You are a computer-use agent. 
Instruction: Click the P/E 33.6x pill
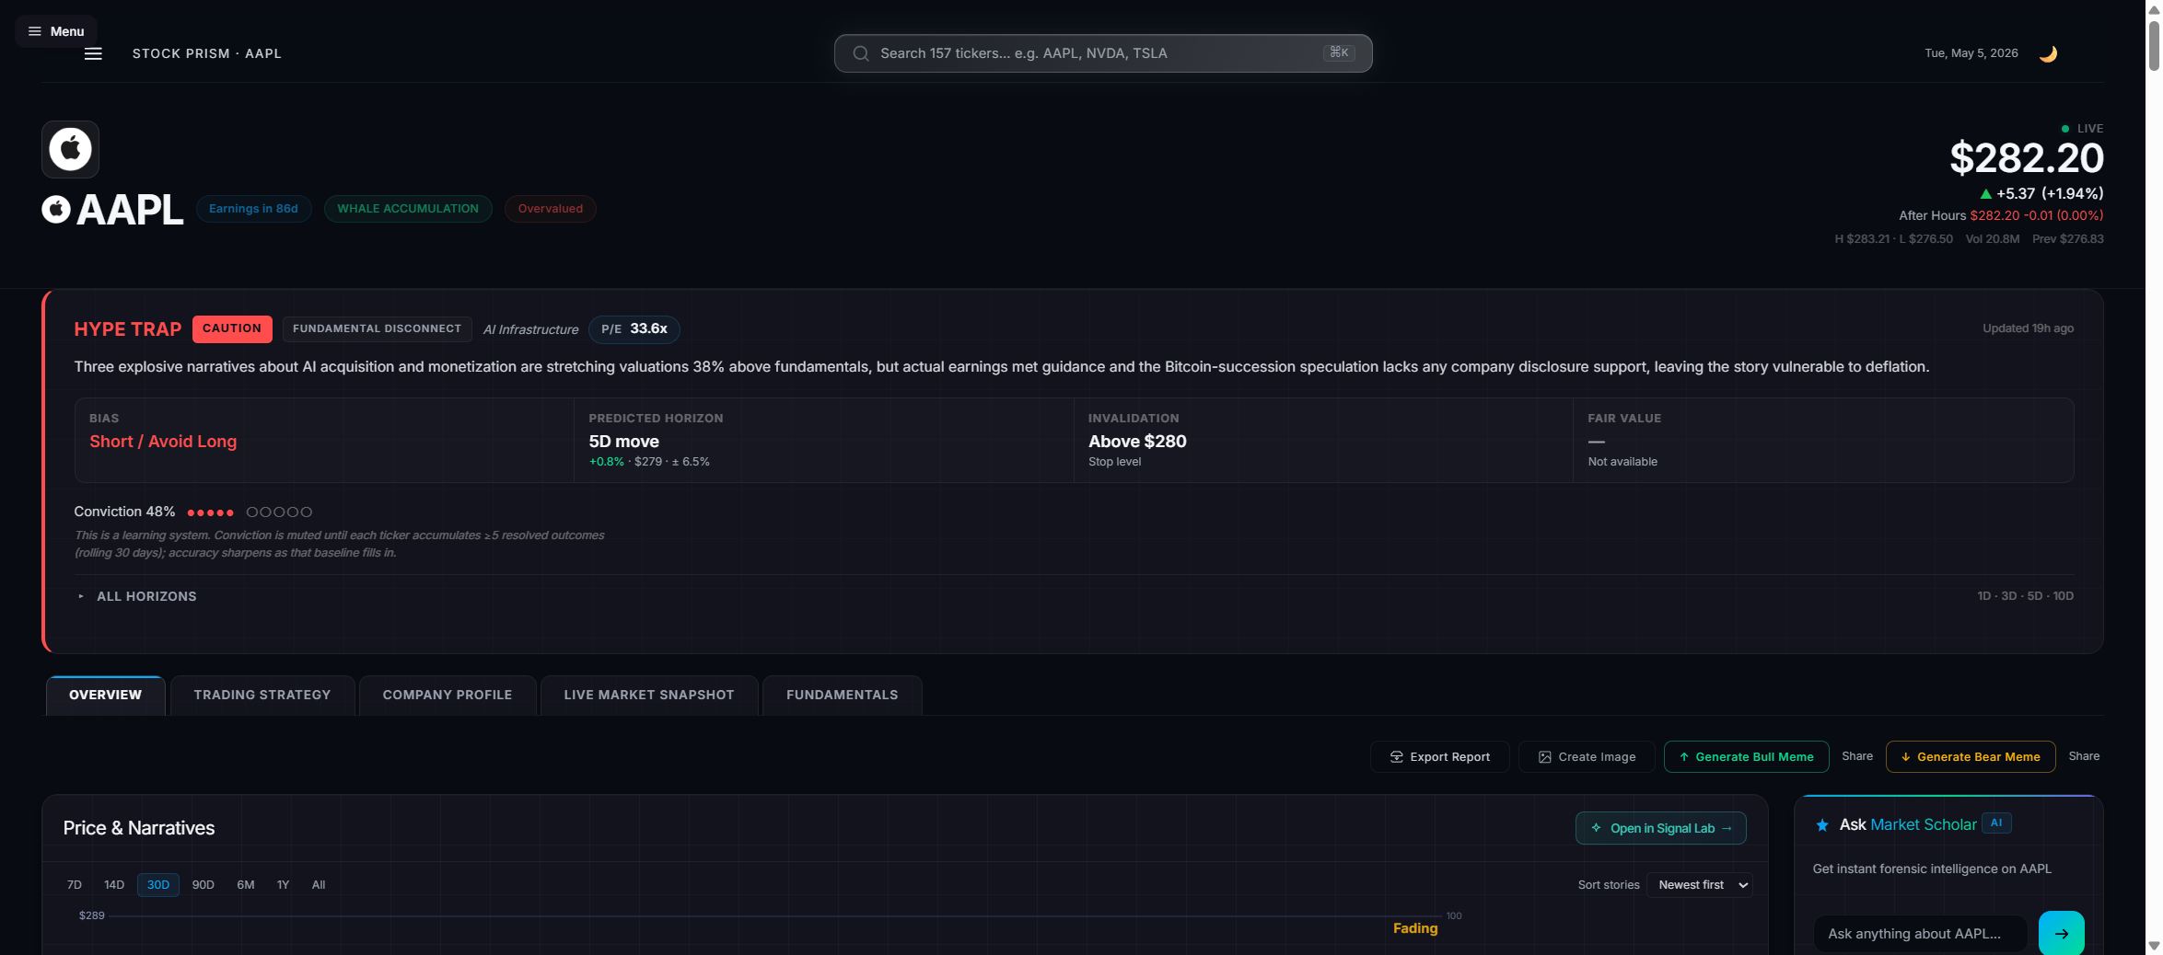(634, 329)
